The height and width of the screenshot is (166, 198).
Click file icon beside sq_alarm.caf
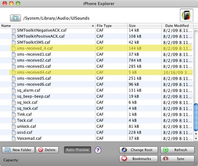click(14, 90)
